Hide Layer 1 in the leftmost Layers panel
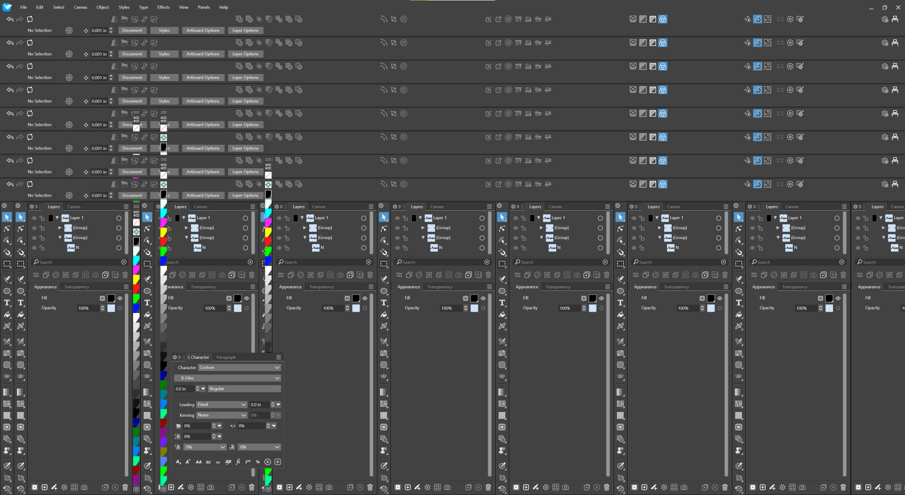Viewport: 905px width, 495px height. pyautogui.click(x=34, y=218)
